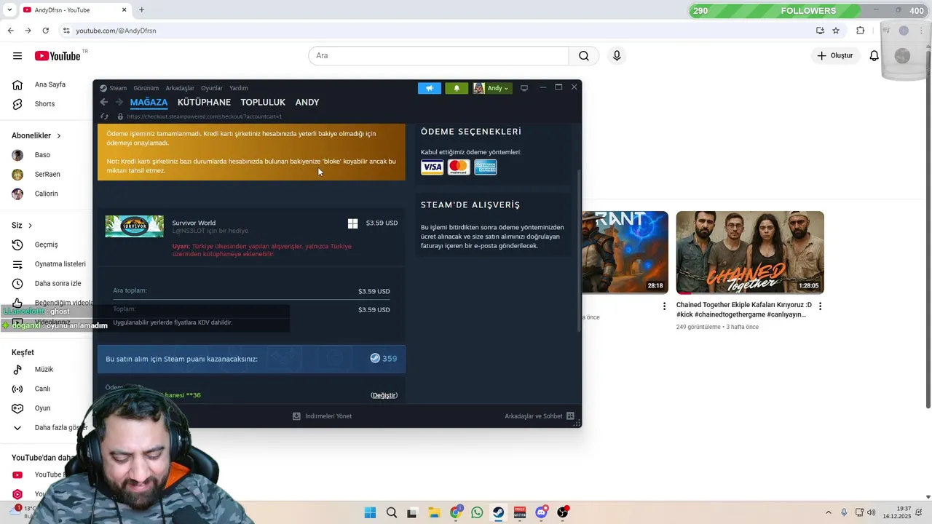This screenshot has height=524, width=932.
Task: Open Steam notifications bell
Action: 457,88
